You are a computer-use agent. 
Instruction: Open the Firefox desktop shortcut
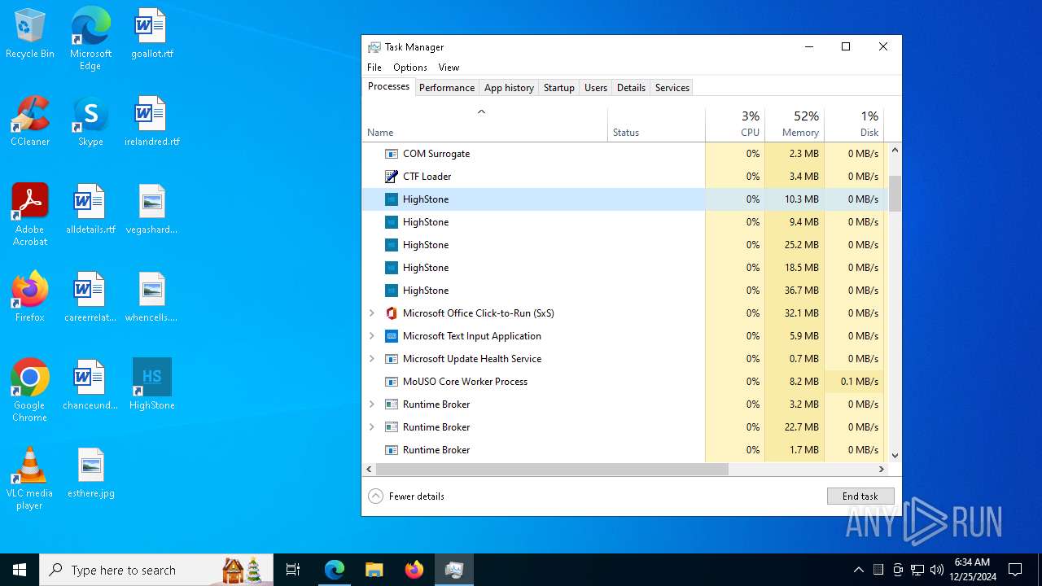click(x=30, y=298)
